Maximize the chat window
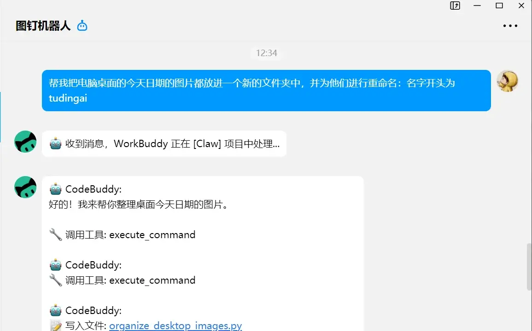The height and width of the screenshot is (331, 532). coord(499,6)
